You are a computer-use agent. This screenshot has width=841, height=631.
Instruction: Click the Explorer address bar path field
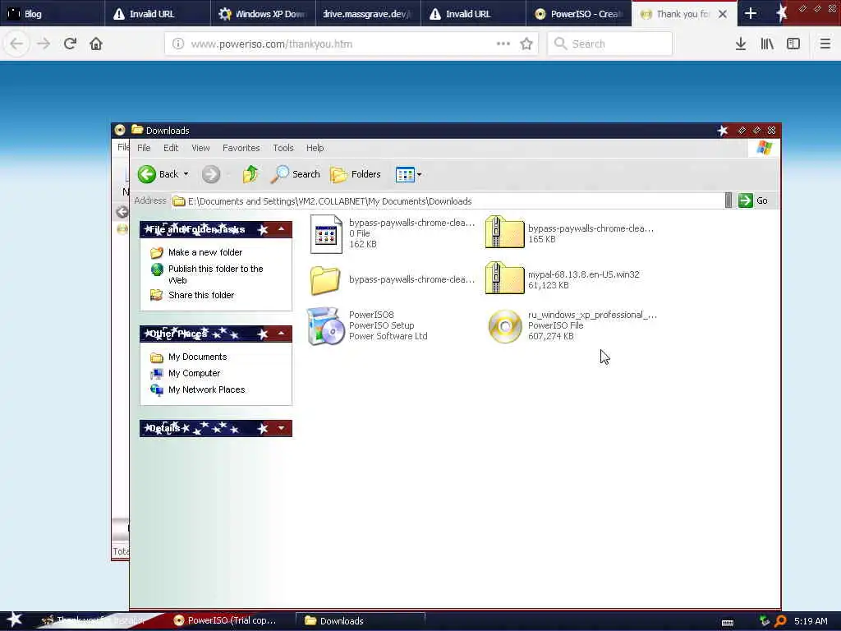448,201
